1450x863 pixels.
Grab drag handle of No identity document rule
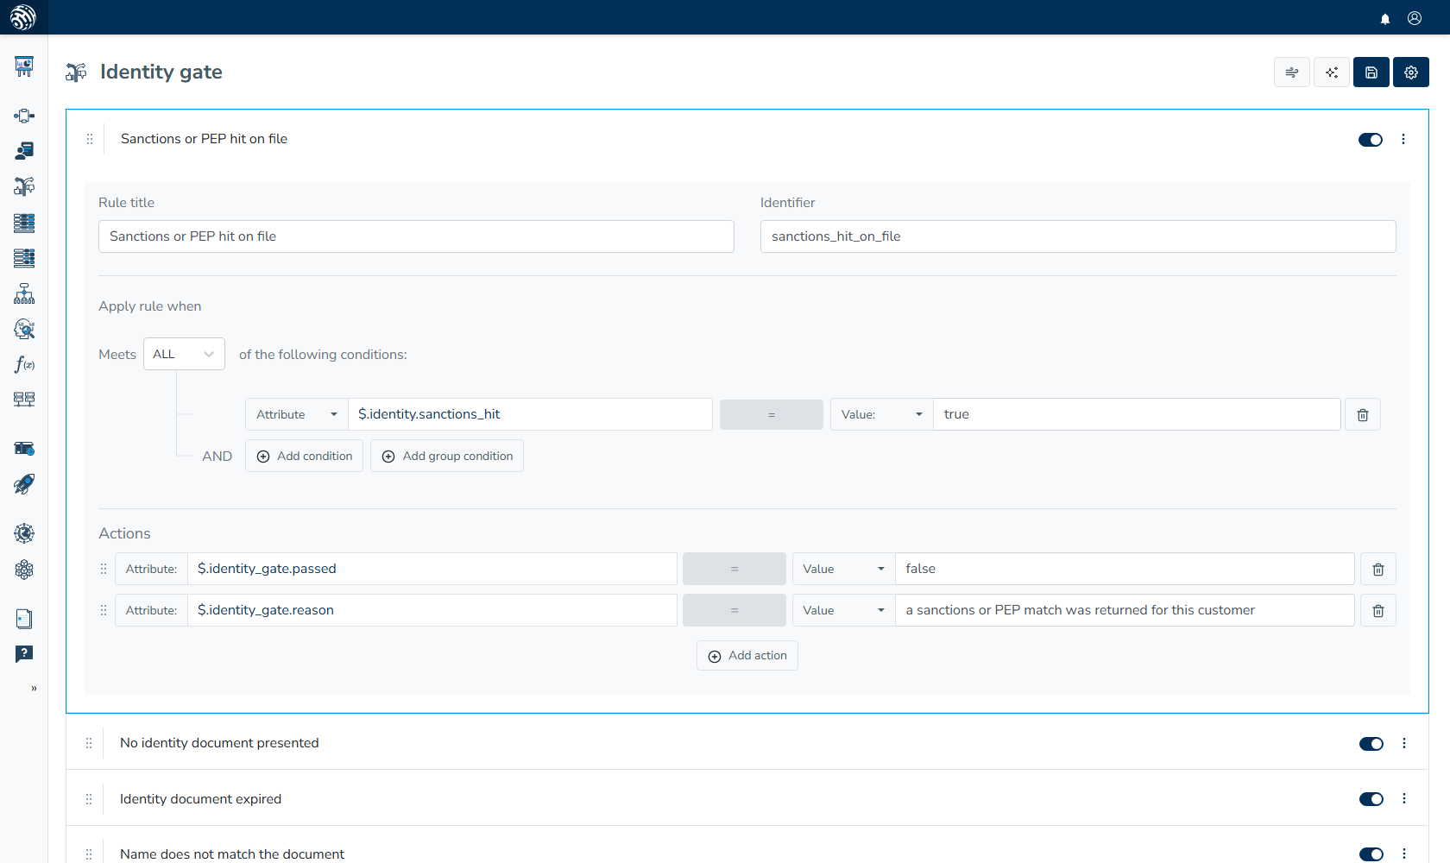tap(89, 743)
